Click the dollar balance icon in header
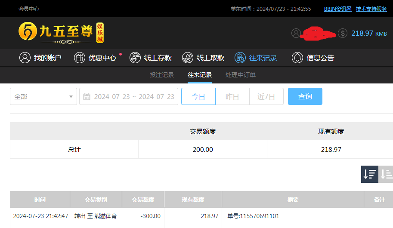Viewport: 393px width, 228px height. (343, 33)
